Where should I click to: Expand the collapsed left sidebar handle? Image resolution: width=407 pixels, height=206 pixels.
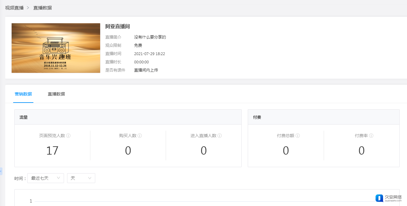pyautogui.click(x=1, y=171)
